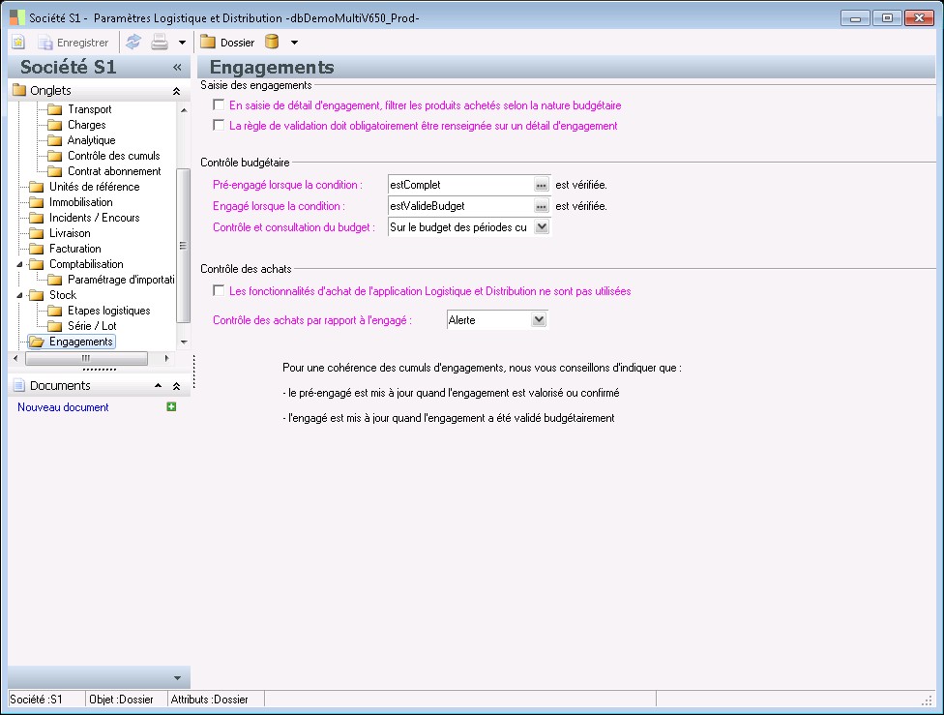Viewport: 944px width, 715px height.
Task: Click the Société :S1 status bar entry
Action: click(36, 700)
